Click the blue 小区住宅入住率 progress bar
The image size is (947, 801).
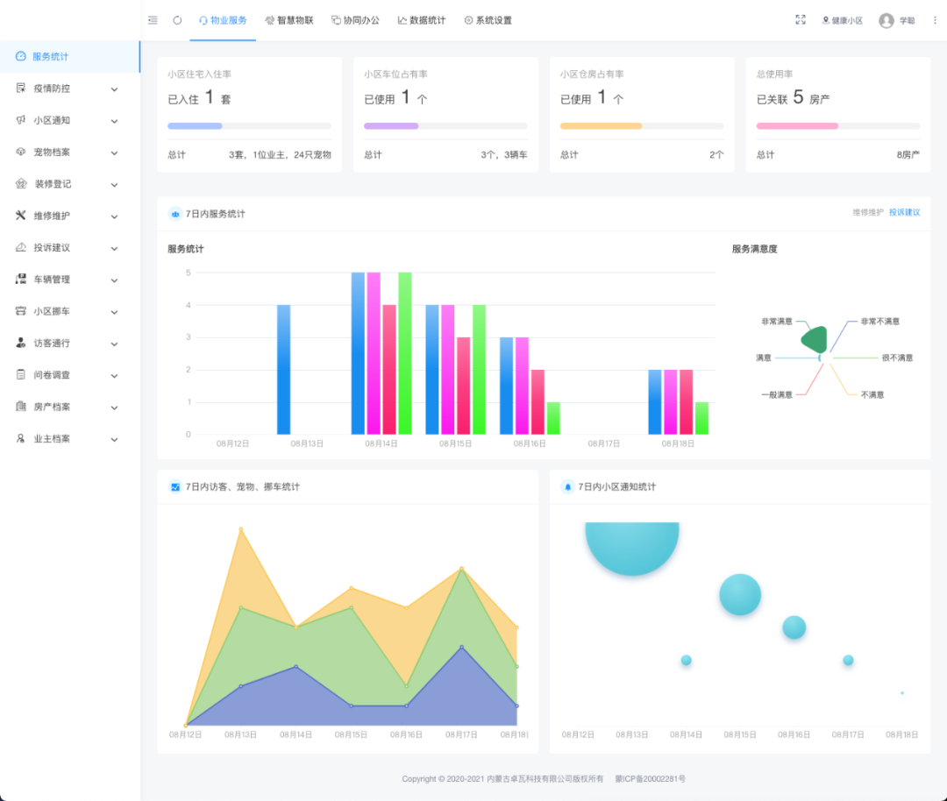[195, 126]
